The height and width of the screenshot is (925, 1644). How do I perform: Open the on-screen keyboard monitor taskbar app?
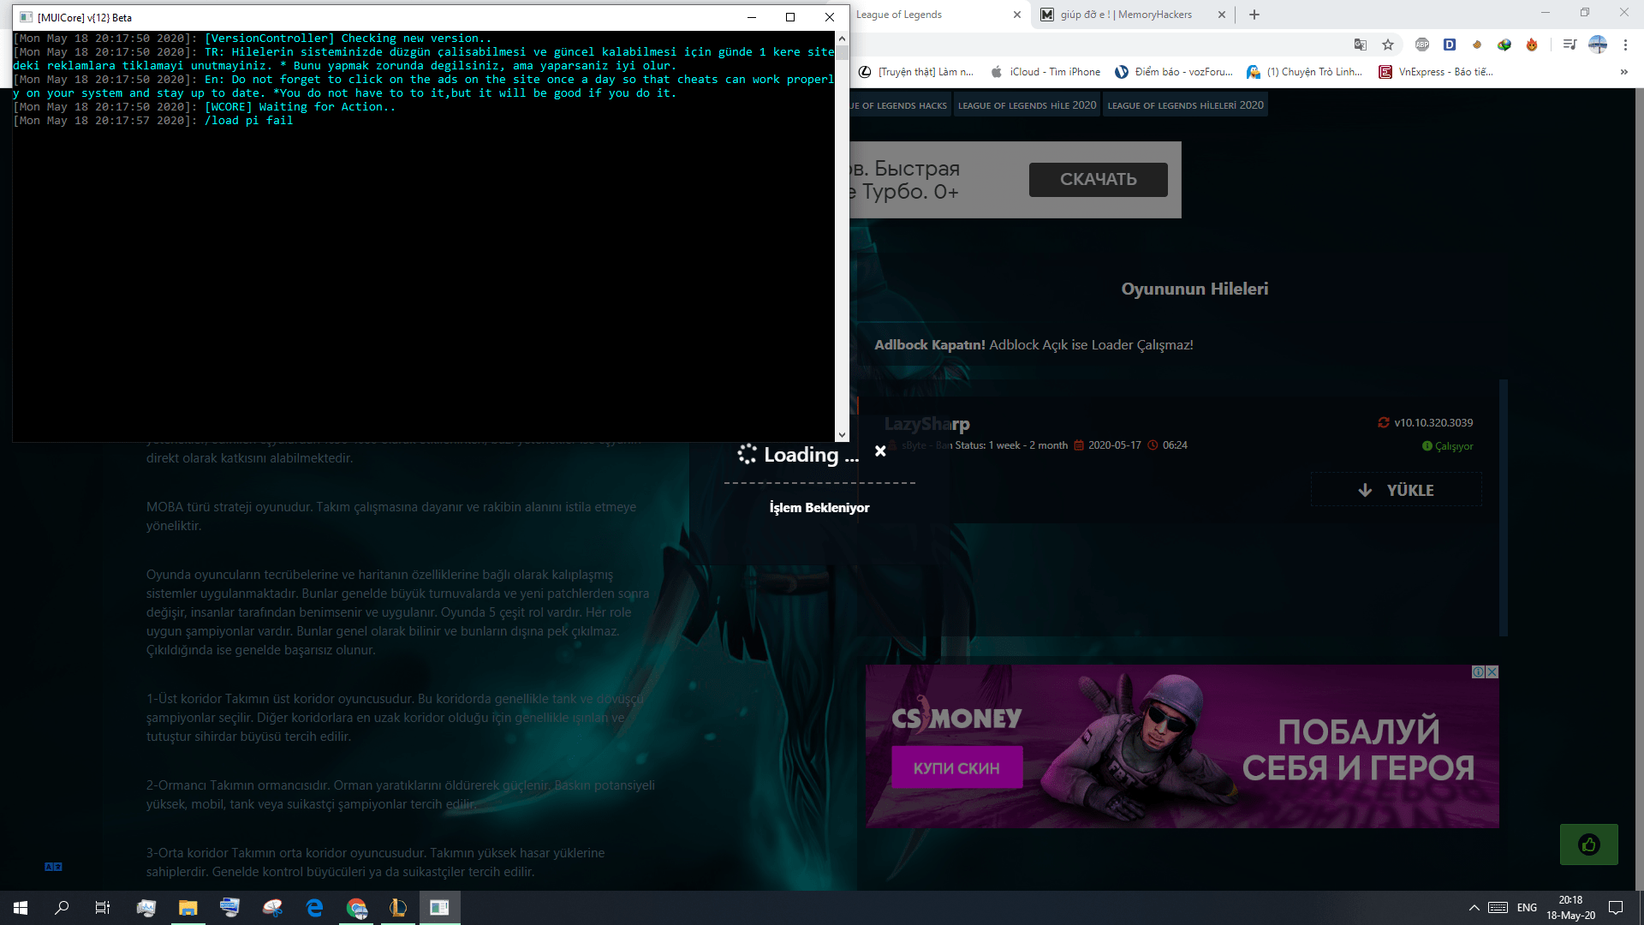click(x=230, y=908)
